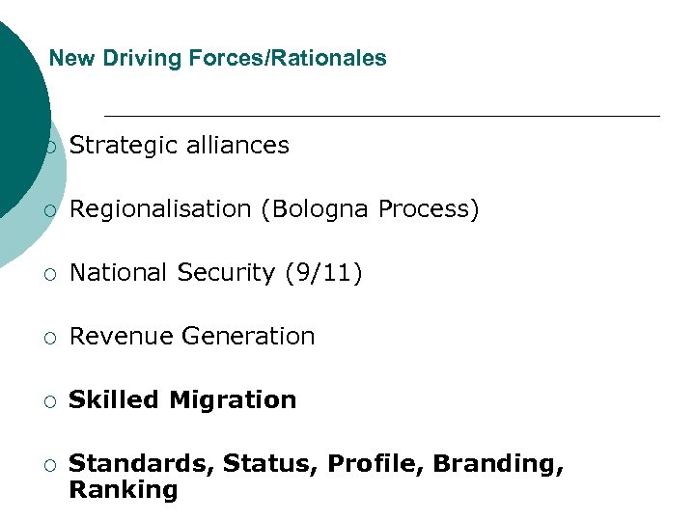Viewport: 695px width, 521px height.
Task: Click the bullet marker beside Revenue Generation
Action: point(51,338)
